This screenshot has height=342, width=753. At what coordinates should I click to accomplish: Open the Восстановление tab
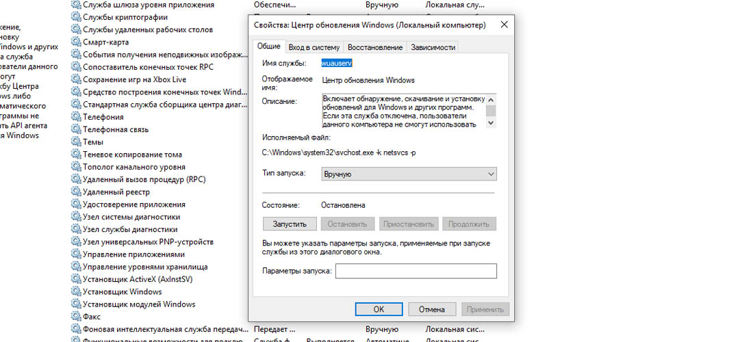(375, 47)
